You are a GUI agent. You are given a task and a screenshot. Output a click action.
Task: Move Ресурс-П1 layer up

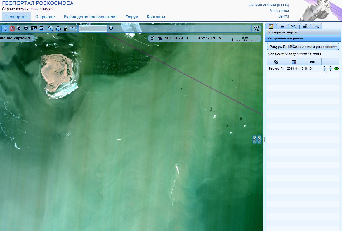(x=324, y=69)
